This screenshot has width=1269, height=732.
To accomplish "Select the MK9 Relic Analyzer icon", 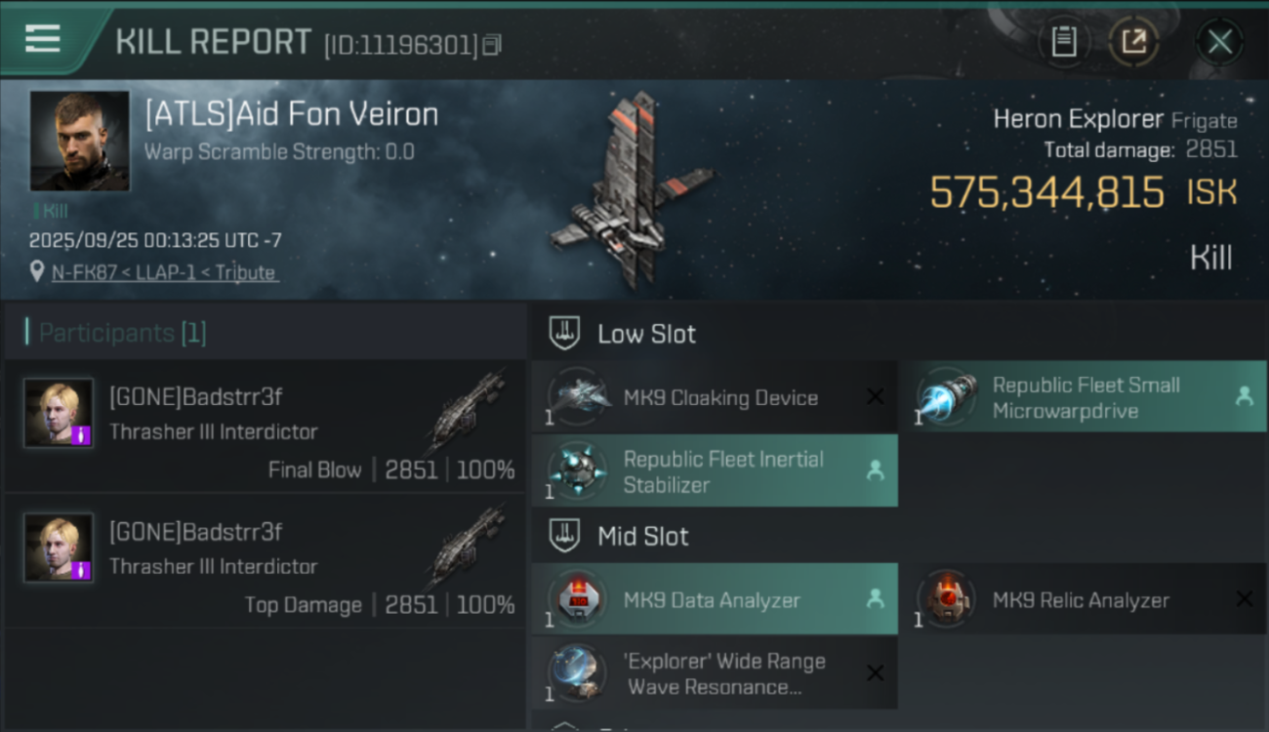I will point(945,599).
